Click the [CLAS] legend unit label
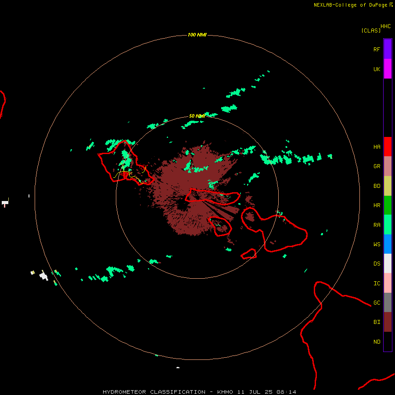This screenshot has width=395, height=395. (x=371, y=30)
